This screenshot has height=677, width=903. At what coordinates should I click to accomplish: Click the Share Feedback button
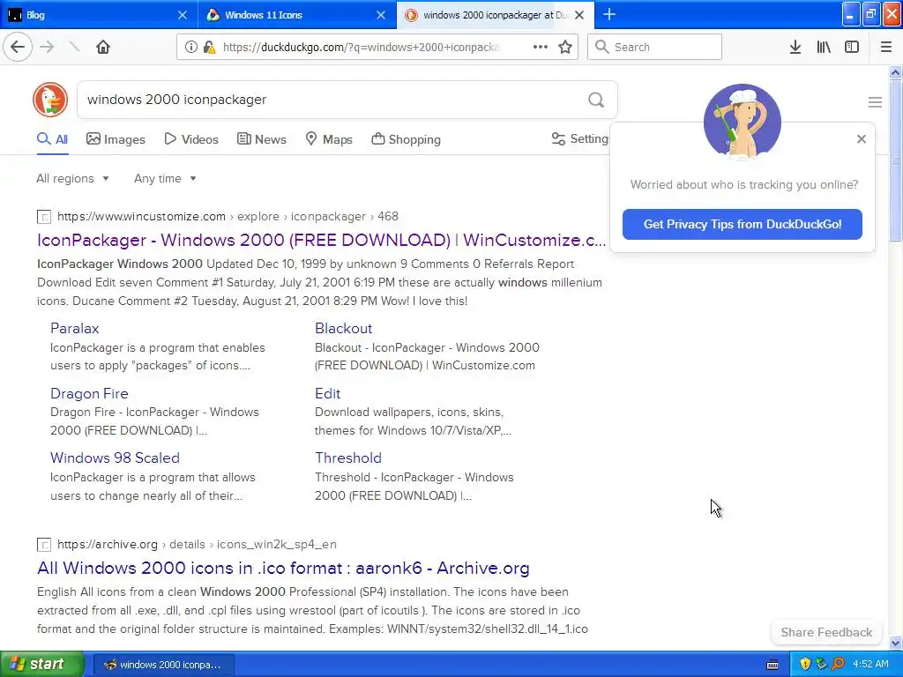[x=826, y=632]
